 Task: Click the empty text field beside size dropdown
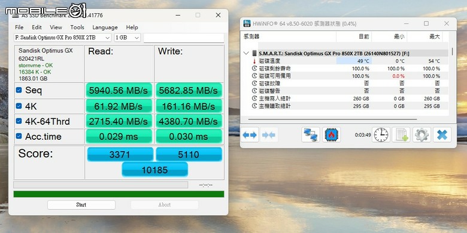184,38
